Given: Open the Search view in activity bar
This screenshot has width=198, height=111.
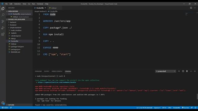Looking at the screenshot, I should [x=3, y=15].
